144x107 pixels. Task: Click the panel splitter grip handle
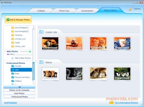pyautogui.click(x=36, y=62)
